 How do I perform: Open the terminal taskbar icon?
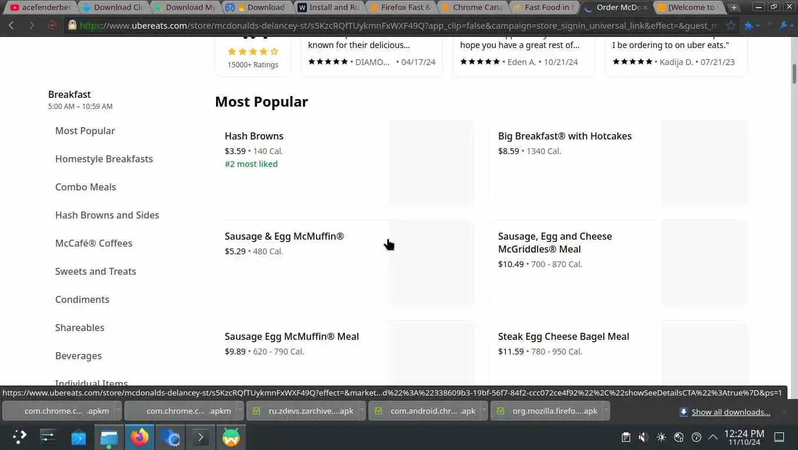[x=201, y=437]
